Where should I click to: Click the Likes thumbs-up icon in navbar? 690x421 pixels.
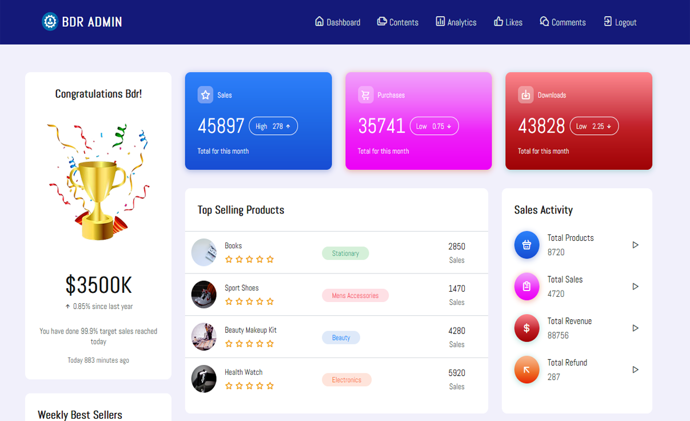pyautogui.click(x=498, y=21)
